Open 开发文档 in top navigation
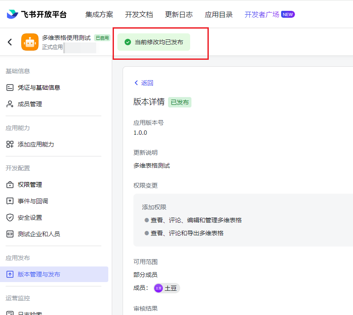353x315 pixels. pyautogui.click(x=139, y=14)
